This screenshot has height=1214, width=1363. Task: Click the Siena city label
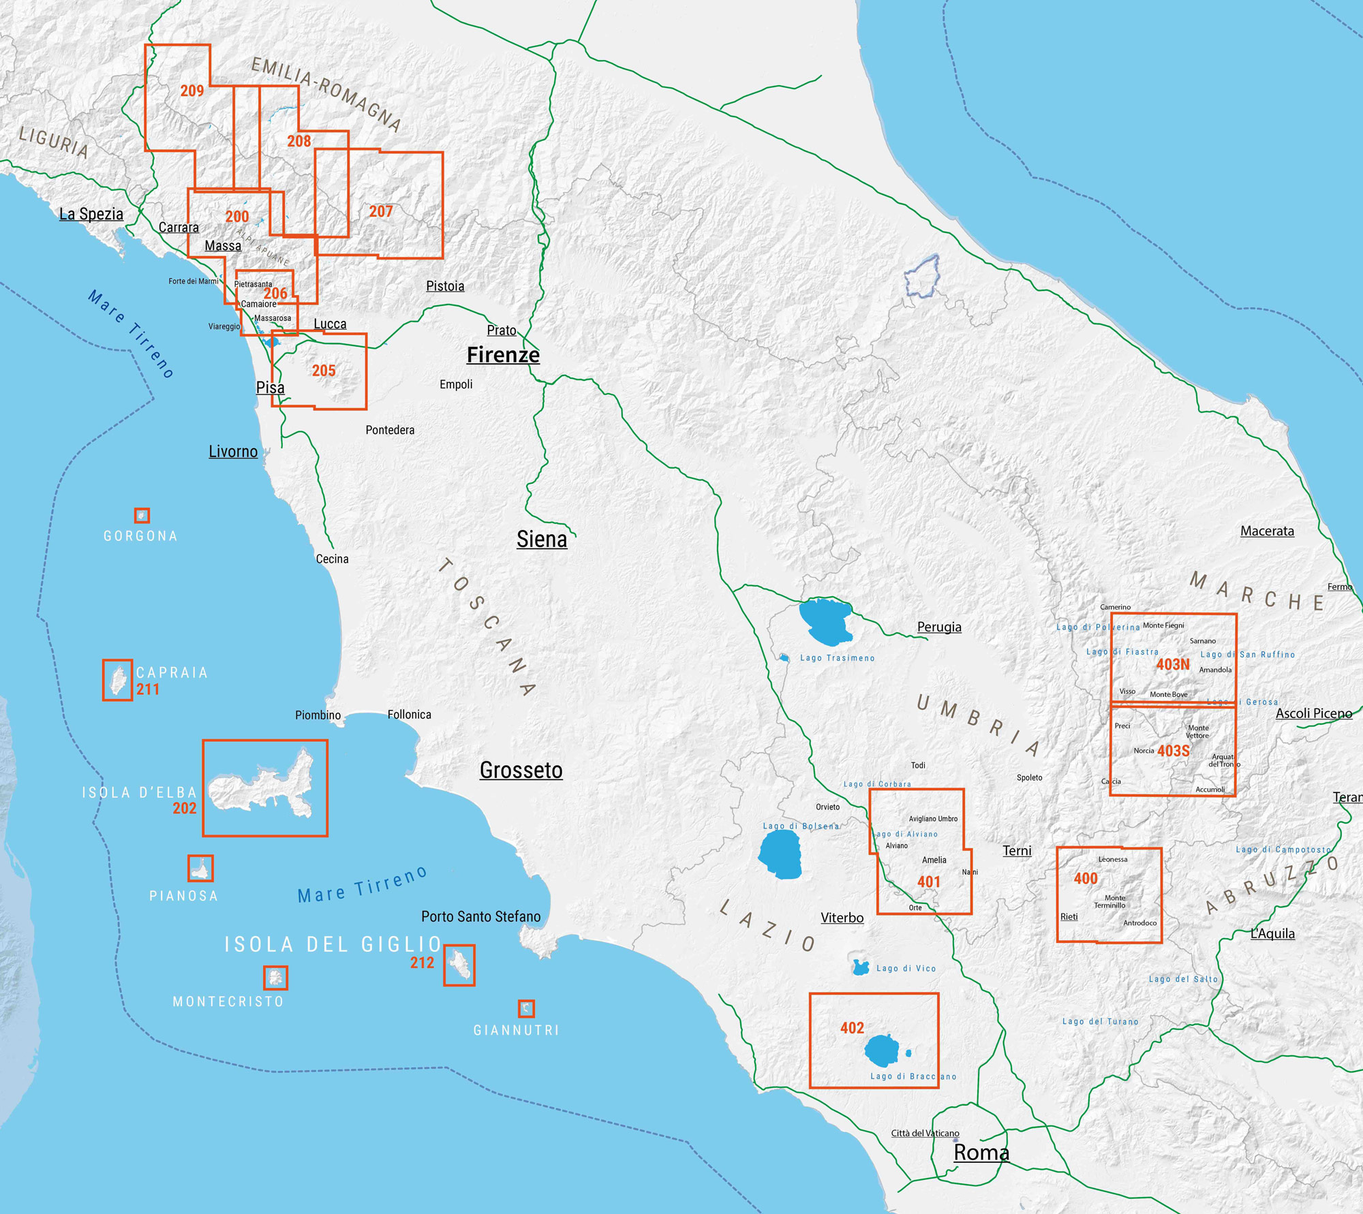tap(542, 539)
